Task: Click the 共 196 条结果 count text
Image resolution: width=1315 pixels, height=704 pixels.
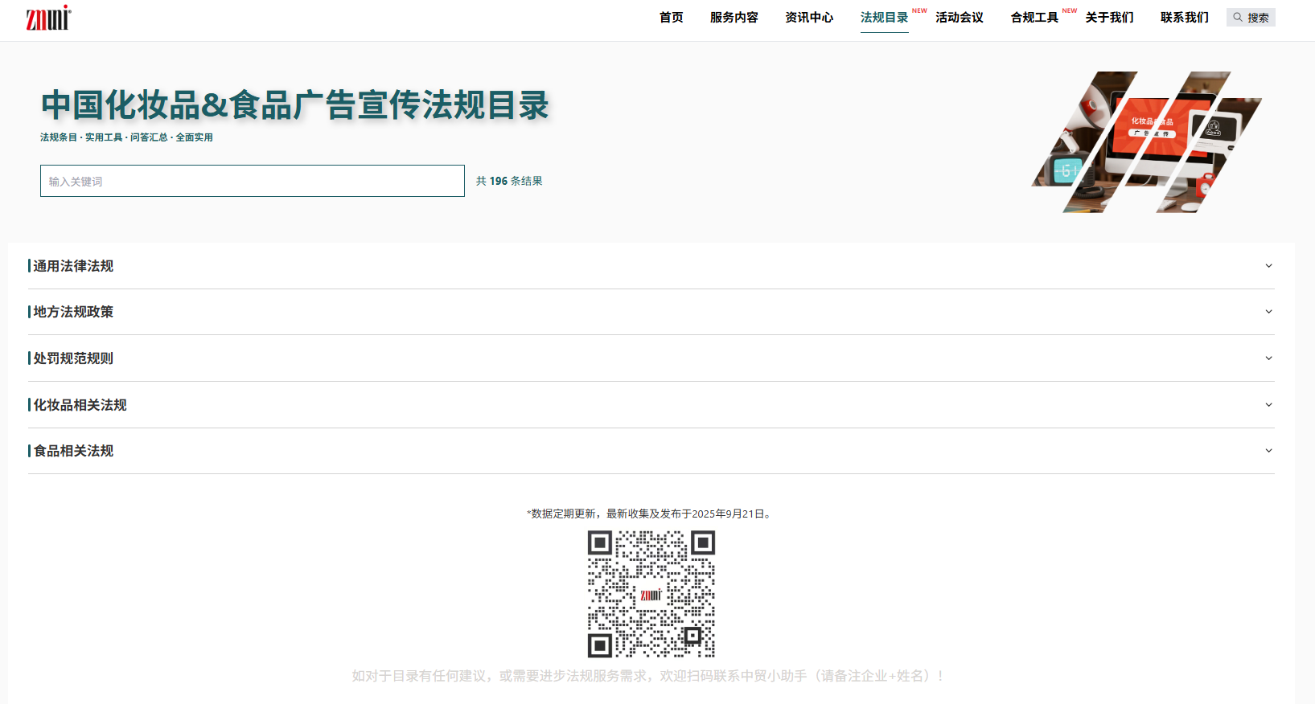Action: tap(509, 181)
